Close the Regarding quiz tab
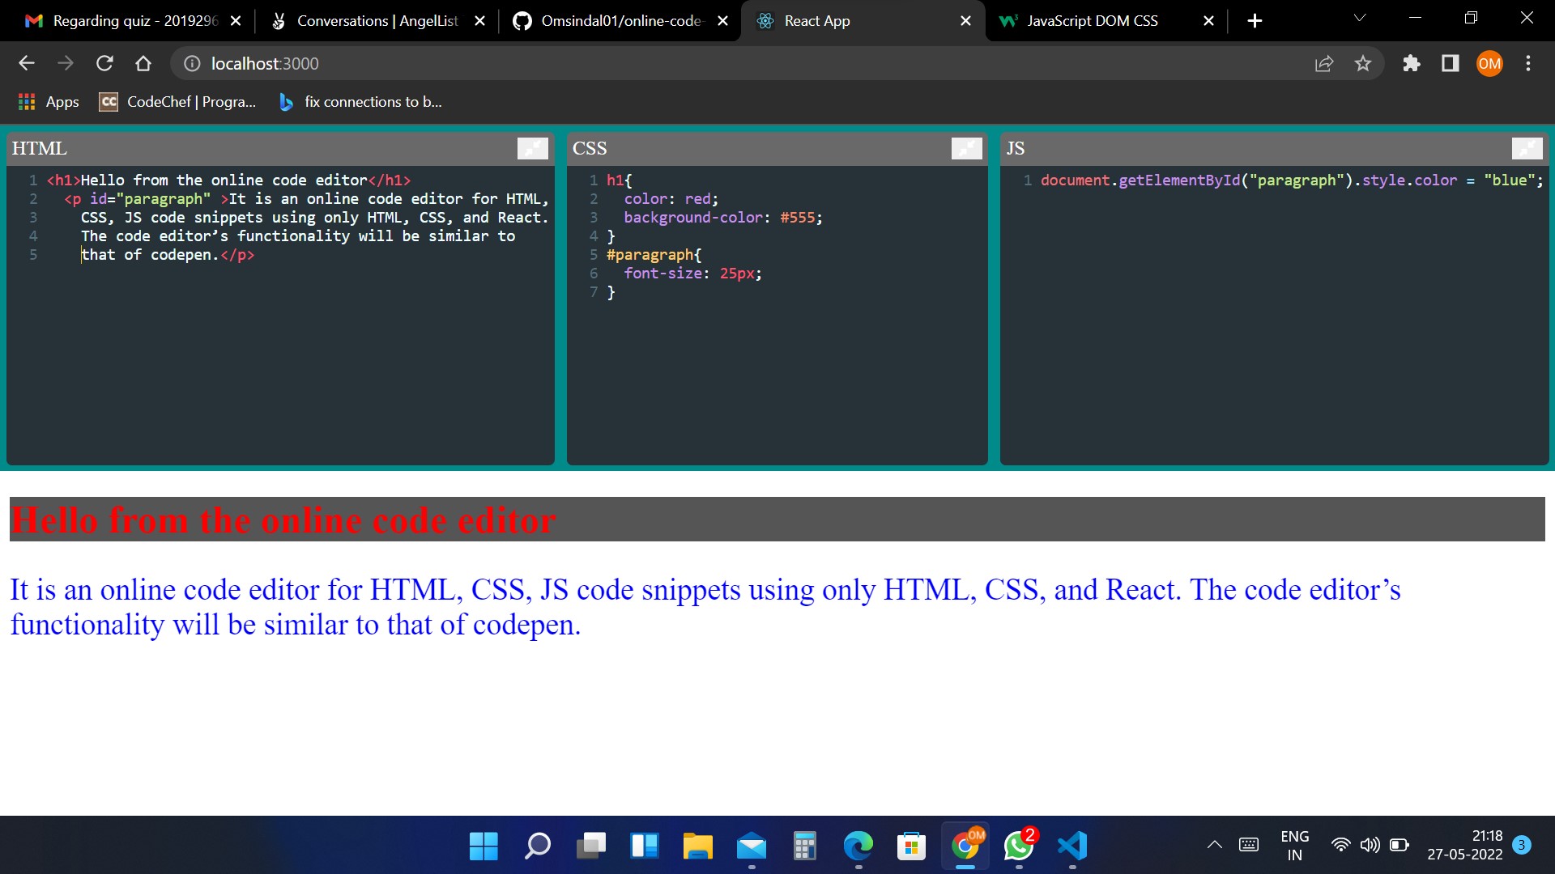 point(236,21)
